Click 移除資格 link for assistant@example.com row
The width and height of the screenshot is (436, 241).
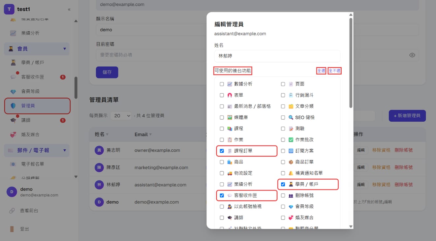pyautogui.click(x=381, y=185)
